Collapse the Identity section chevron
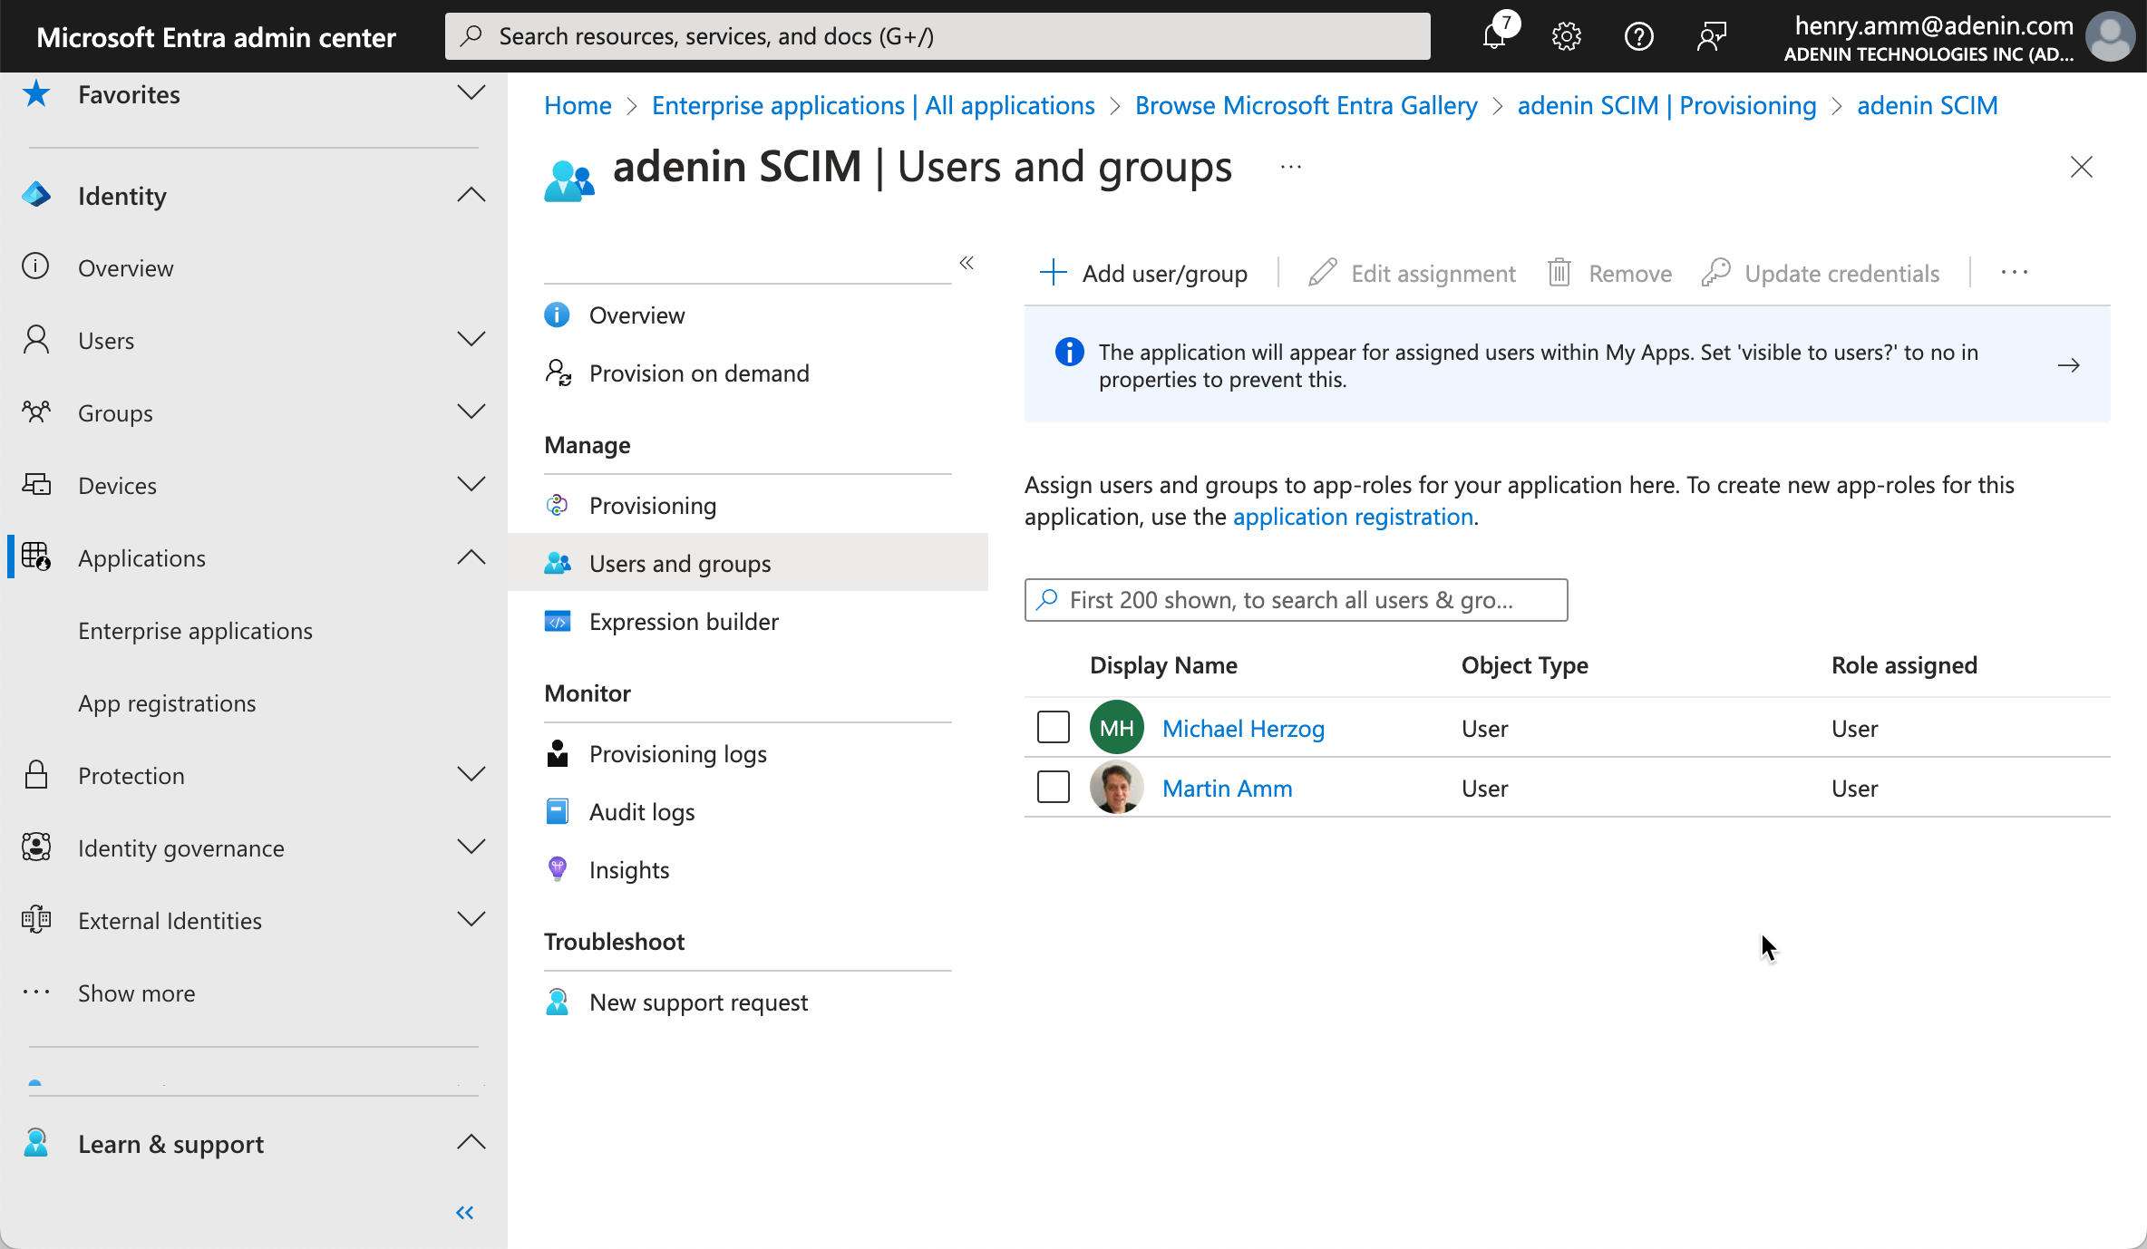Viewport: 2147px width, 1249px height. click(471, 195)
